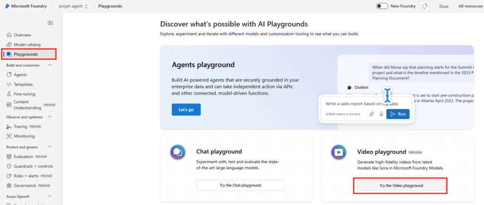484x205 pixels.
Task: Click the Video playground play icon
Action: (x=338, y=152)
